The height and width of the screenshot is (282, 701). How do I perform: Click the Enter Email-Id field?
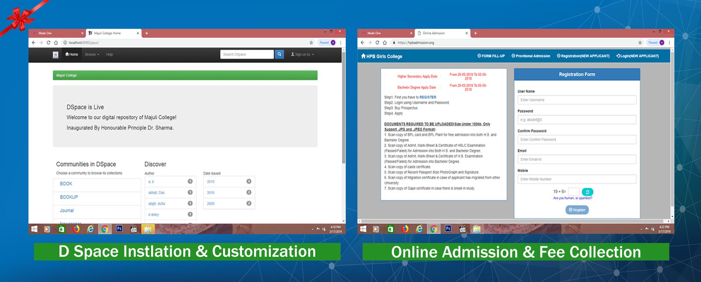[x=577, y=159]
